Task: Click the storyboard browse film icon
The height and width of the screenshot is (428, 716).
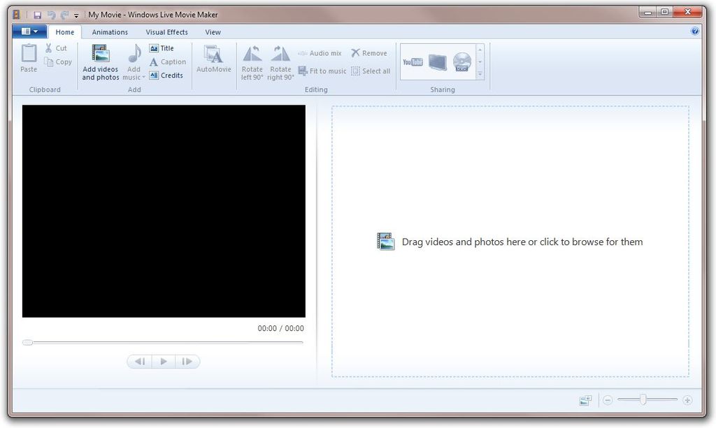Action: point(385,242)
